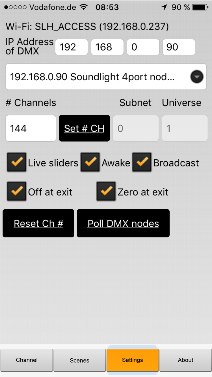Uncheck the Broadcast option
The height and width of the screenshot is (377, 212).
(x=142, y=162)
